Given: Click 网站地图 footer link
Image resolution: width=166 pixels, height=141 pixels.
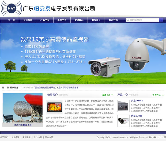Looking at the screenshot, I should 49,137.
